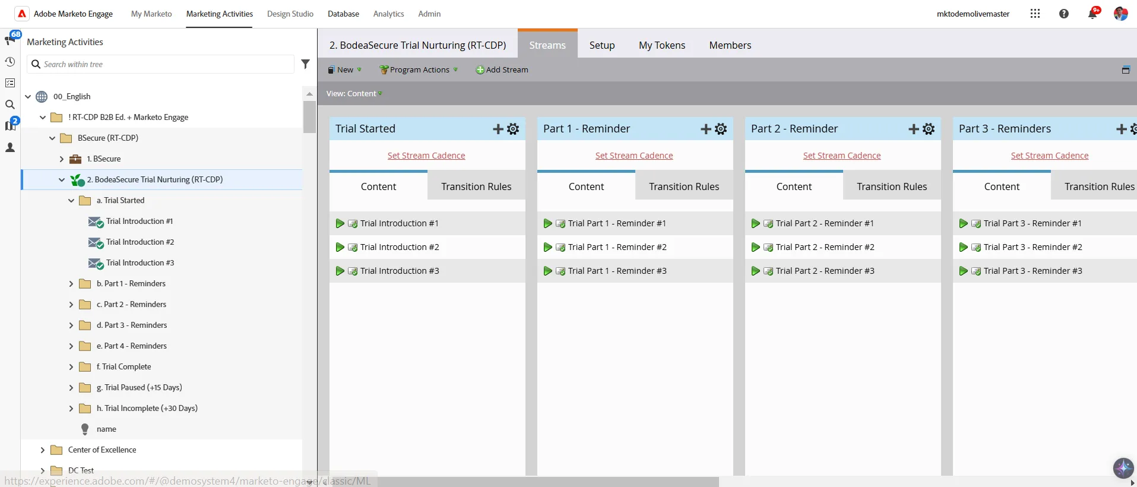Expand the 1. BSecure program
The width and height of the screenshot is (1137, 487).
click(62, 159)
